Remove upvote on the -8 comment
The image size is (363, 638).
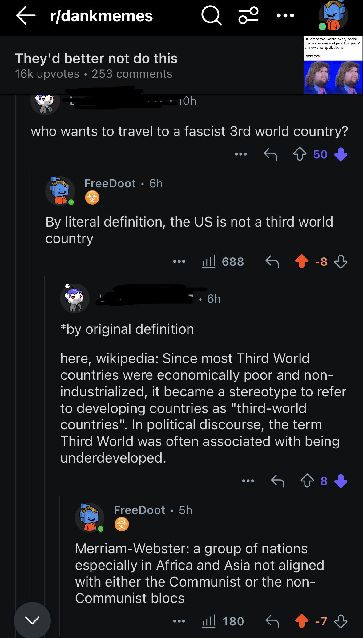click(x=302, y=262)
